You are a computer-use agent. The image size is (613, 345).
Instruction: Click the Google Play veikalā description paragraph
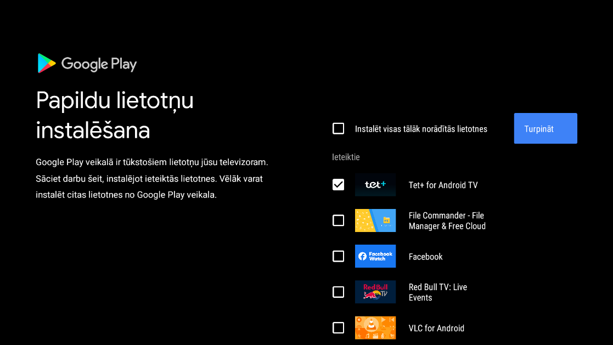tap(152, 179)
